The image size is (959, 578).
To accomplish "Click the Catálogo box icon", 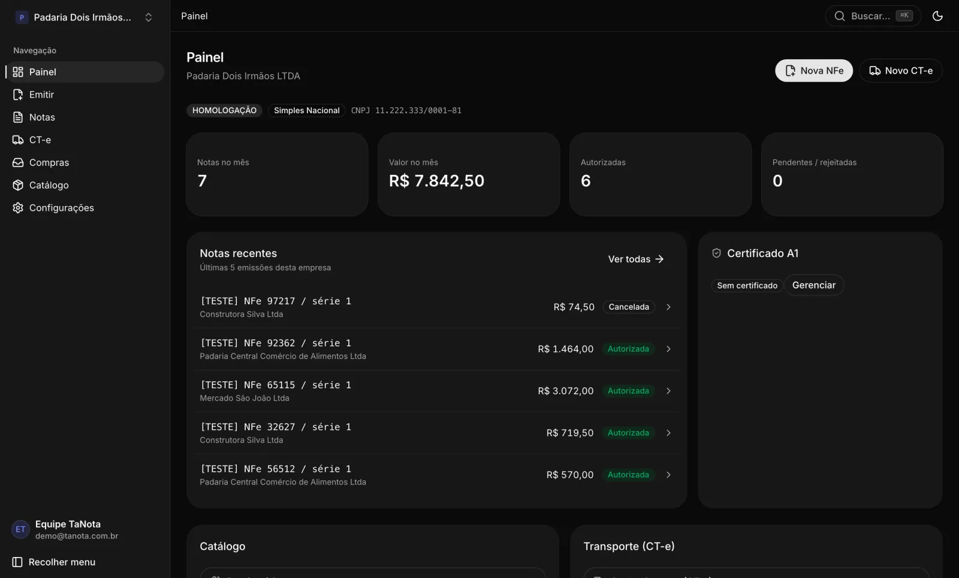I will (x=18, y=186).
